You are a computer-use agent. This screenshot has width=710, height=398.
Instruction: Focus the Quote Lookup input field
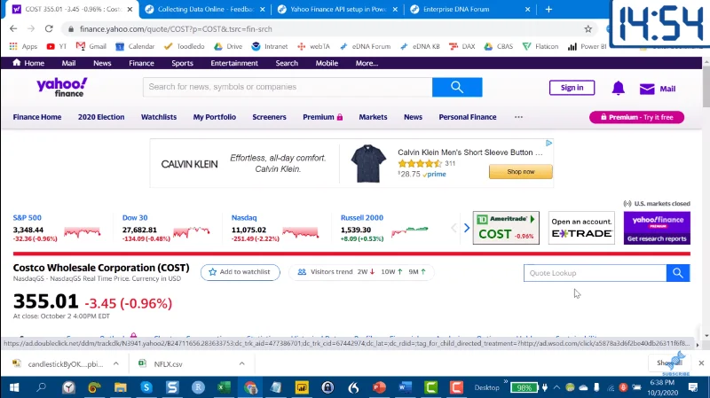[595, 273]
